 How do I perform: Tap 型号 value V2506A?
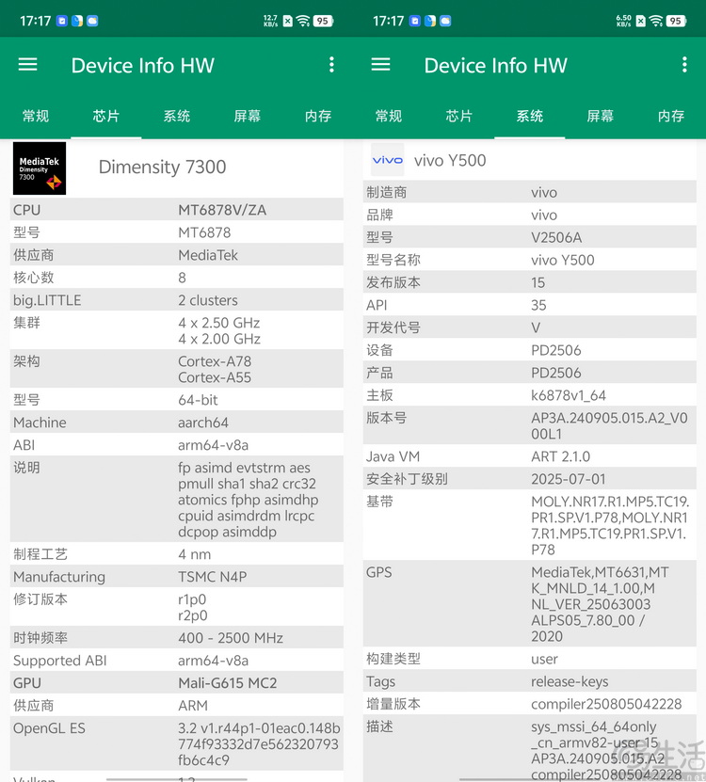pos(556,237)
